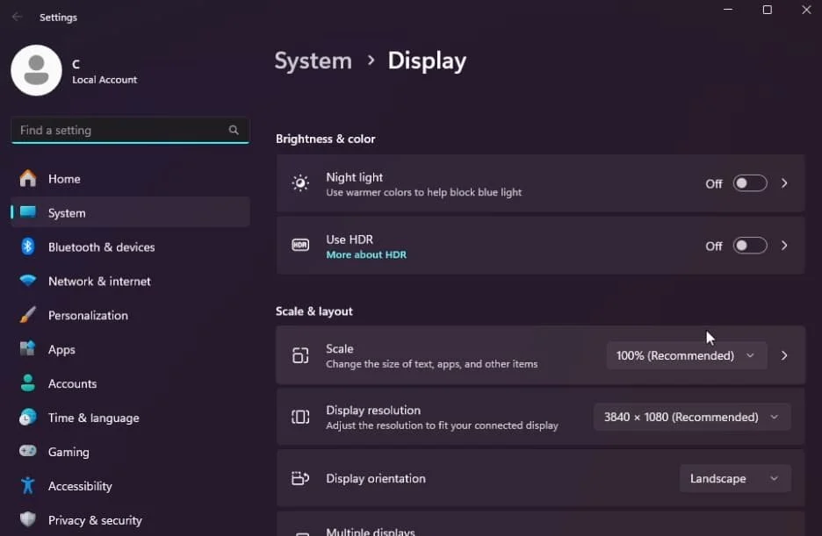Open Bluetooth & devices section
Viewport: 822px width, 536px height.
pyautogui.click(x=130, y=247)
